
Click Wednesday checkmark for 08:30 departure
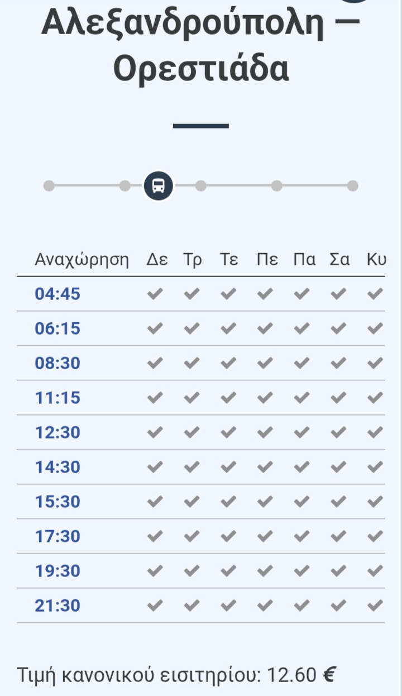[228, 363]
